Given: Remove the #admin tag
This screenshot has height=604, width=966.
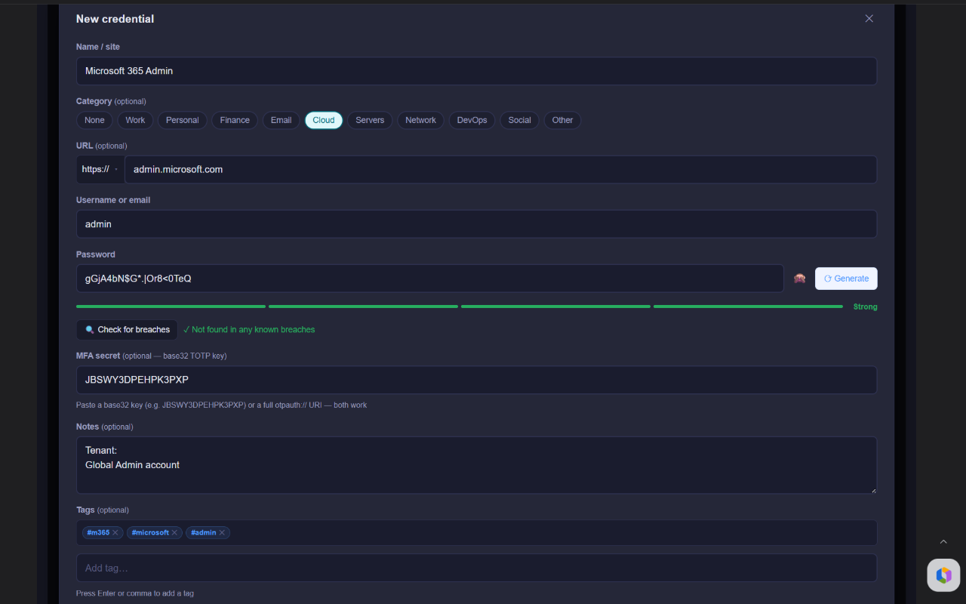Looking at the screenshot, I should [222, 533].
